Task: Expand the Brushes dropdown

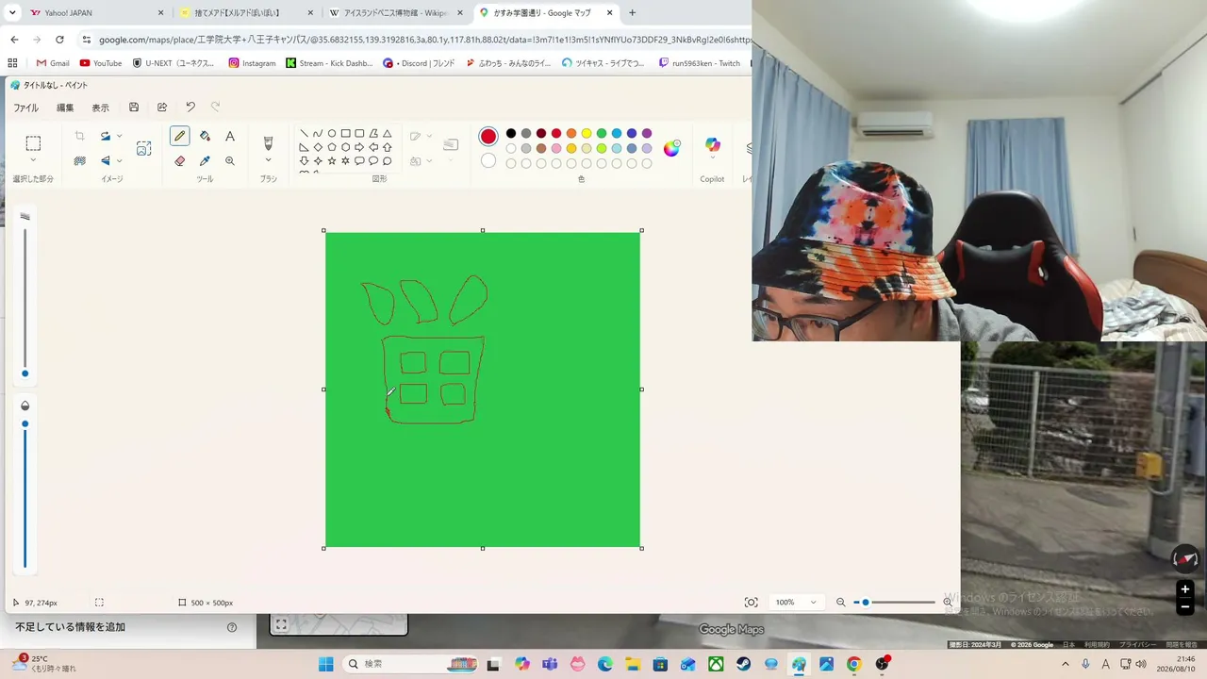Action: [268, 160]
